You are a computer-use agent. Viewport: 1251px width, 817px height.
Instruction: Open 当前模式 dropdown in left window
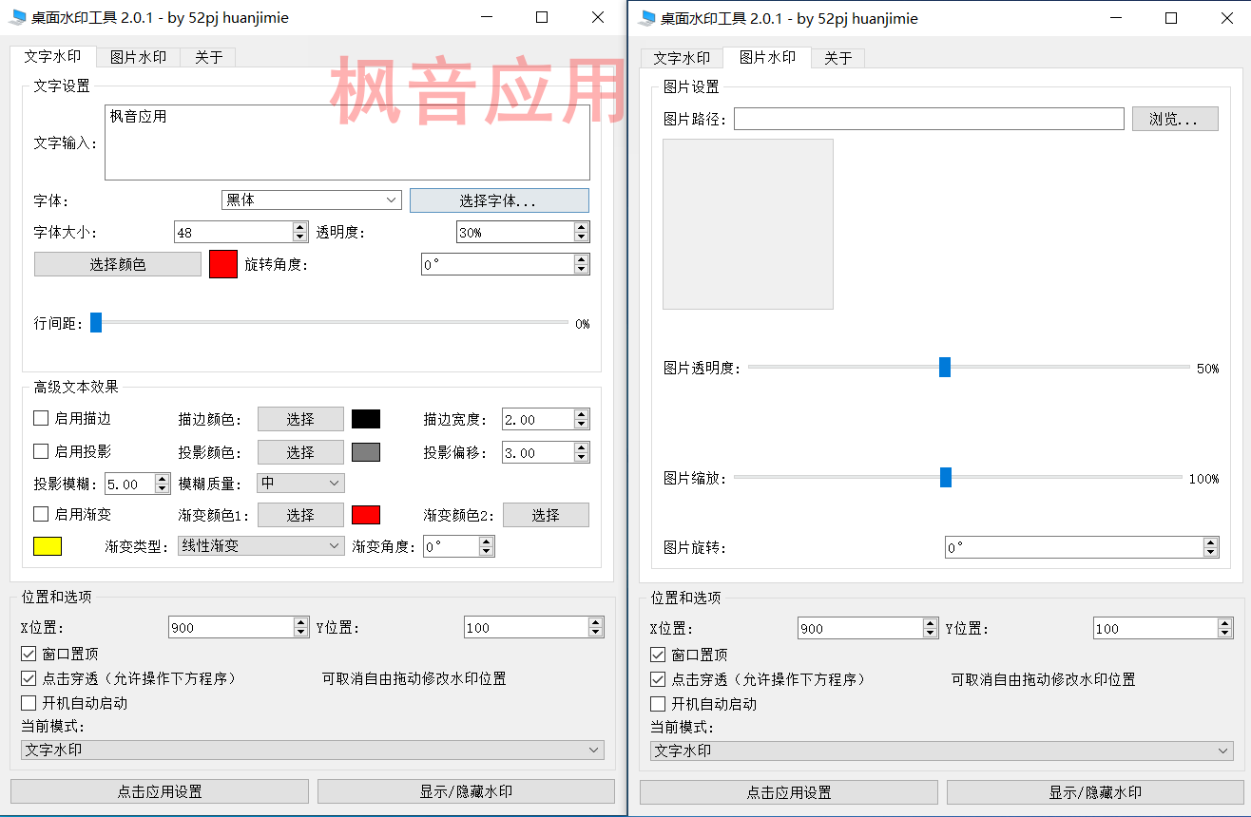click(313, 750)
